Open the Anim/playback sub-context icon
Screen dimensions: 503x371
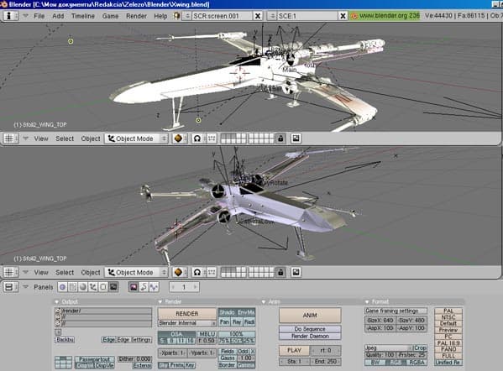tap(144, 287)
